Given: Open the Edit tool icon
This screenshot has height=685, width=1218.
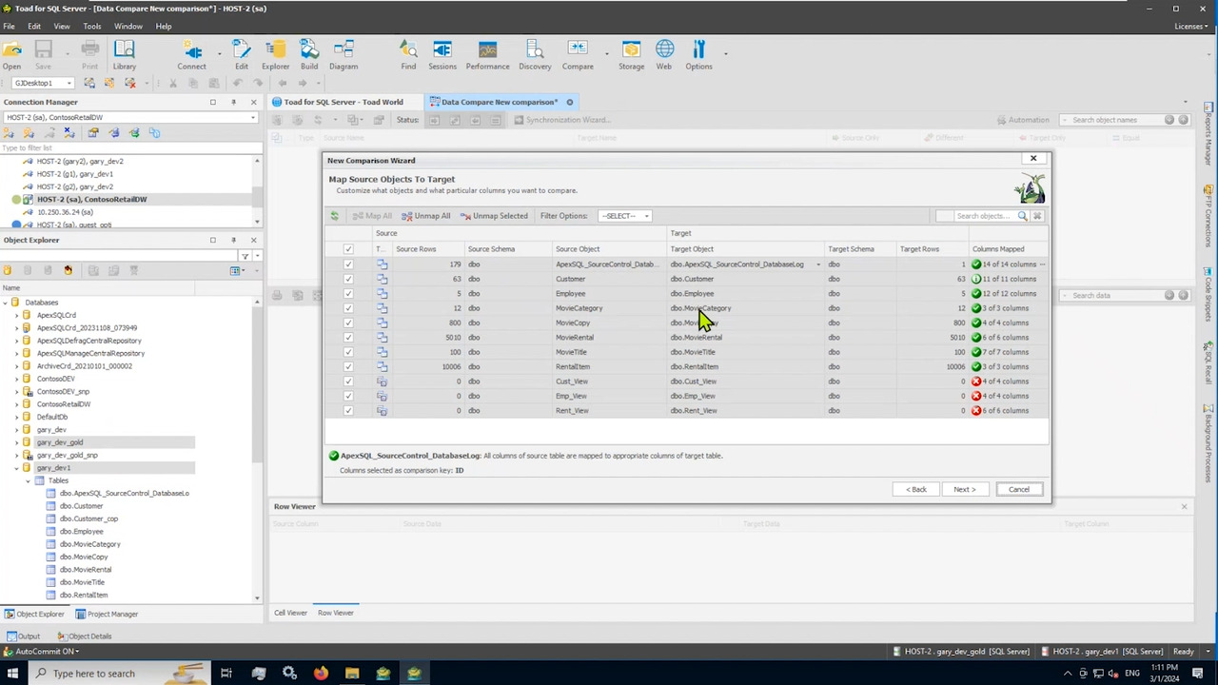Looking at the screenshot, I should [242, 55].
